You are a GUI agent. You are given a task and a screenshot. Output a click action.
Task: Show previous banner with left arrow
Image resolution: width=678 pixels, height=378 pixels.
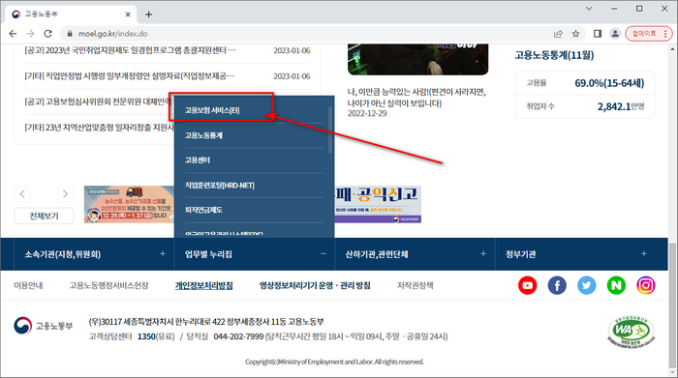coord(22,193)
